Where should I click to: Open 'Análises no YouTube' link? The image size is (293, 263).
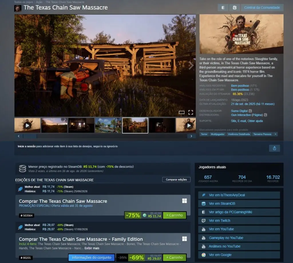coord(239,246)
